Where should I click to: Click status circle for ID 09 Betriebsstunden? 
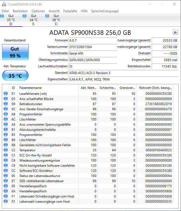pyautogui.click(x=6, y=104)
